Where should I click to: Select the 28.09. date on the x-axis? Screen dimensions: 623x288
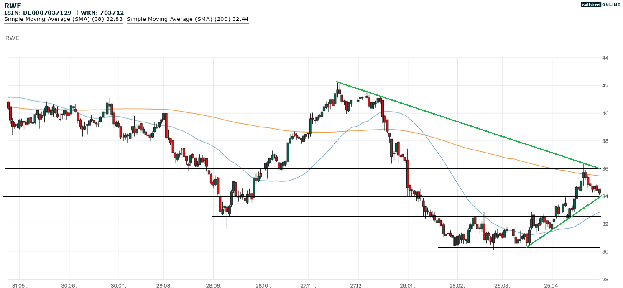213,285
